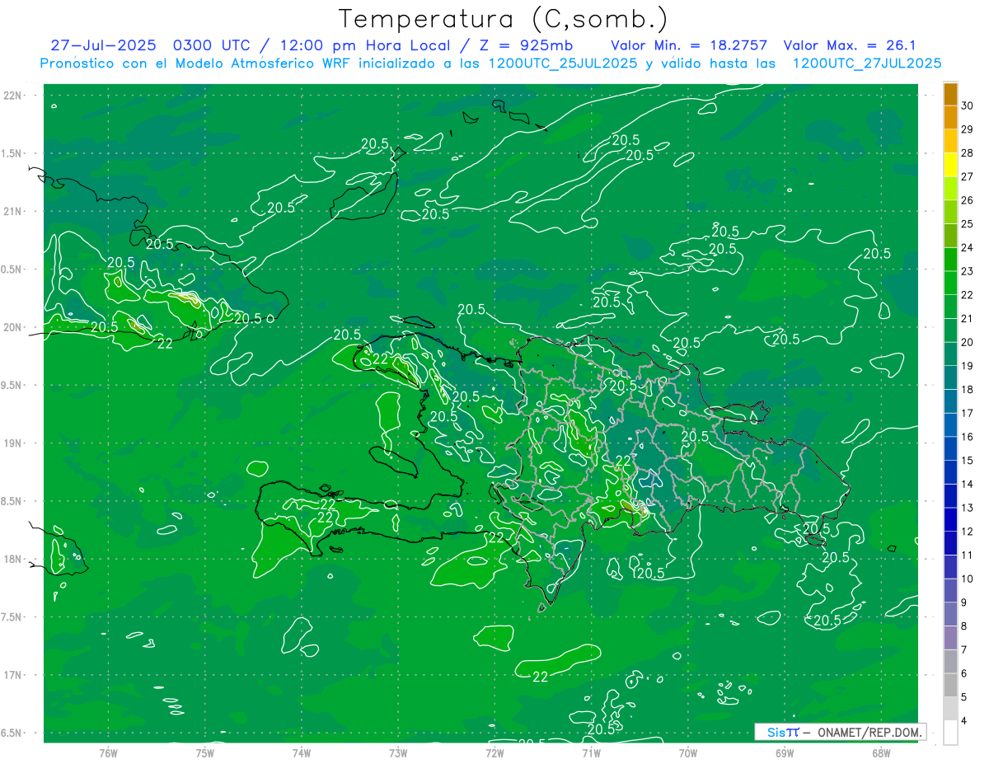The width and height of the screenshot is (989, 764).
Task: Pick the lime swatch between 25 and 26
Action: coord(950,212)
